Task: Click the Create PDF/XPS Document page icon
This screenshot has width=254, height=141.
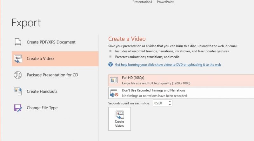Action: pos(18,42)
